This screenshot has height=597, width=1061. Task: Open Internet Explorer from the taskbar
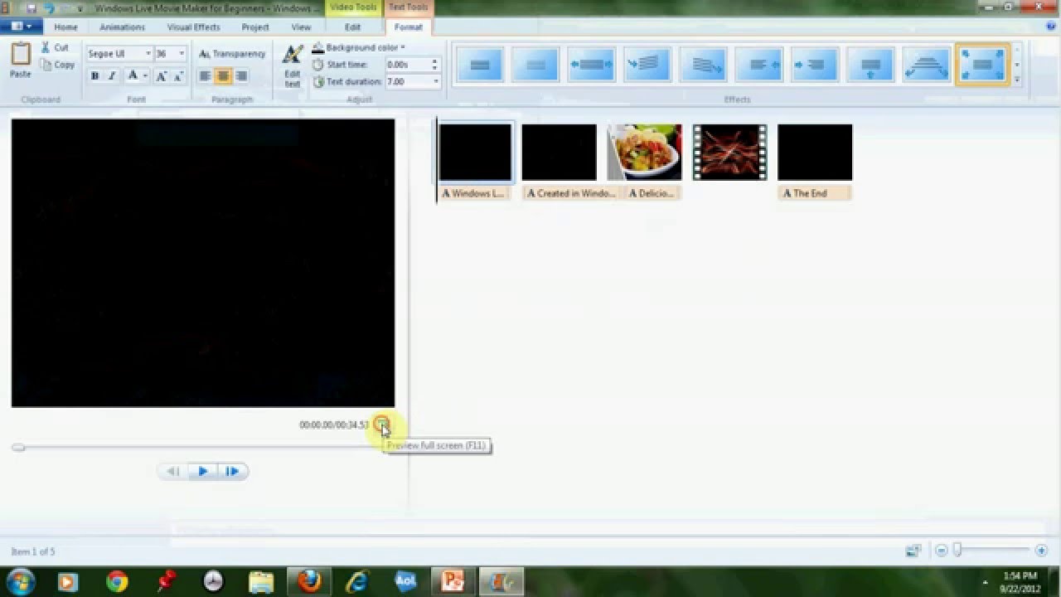coord(357,581)
